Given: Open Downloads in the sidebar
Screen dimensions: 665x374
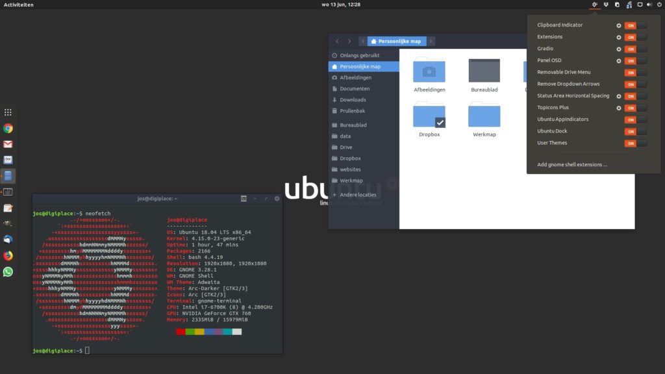Looking at the screenshot, I should (364, 99).
